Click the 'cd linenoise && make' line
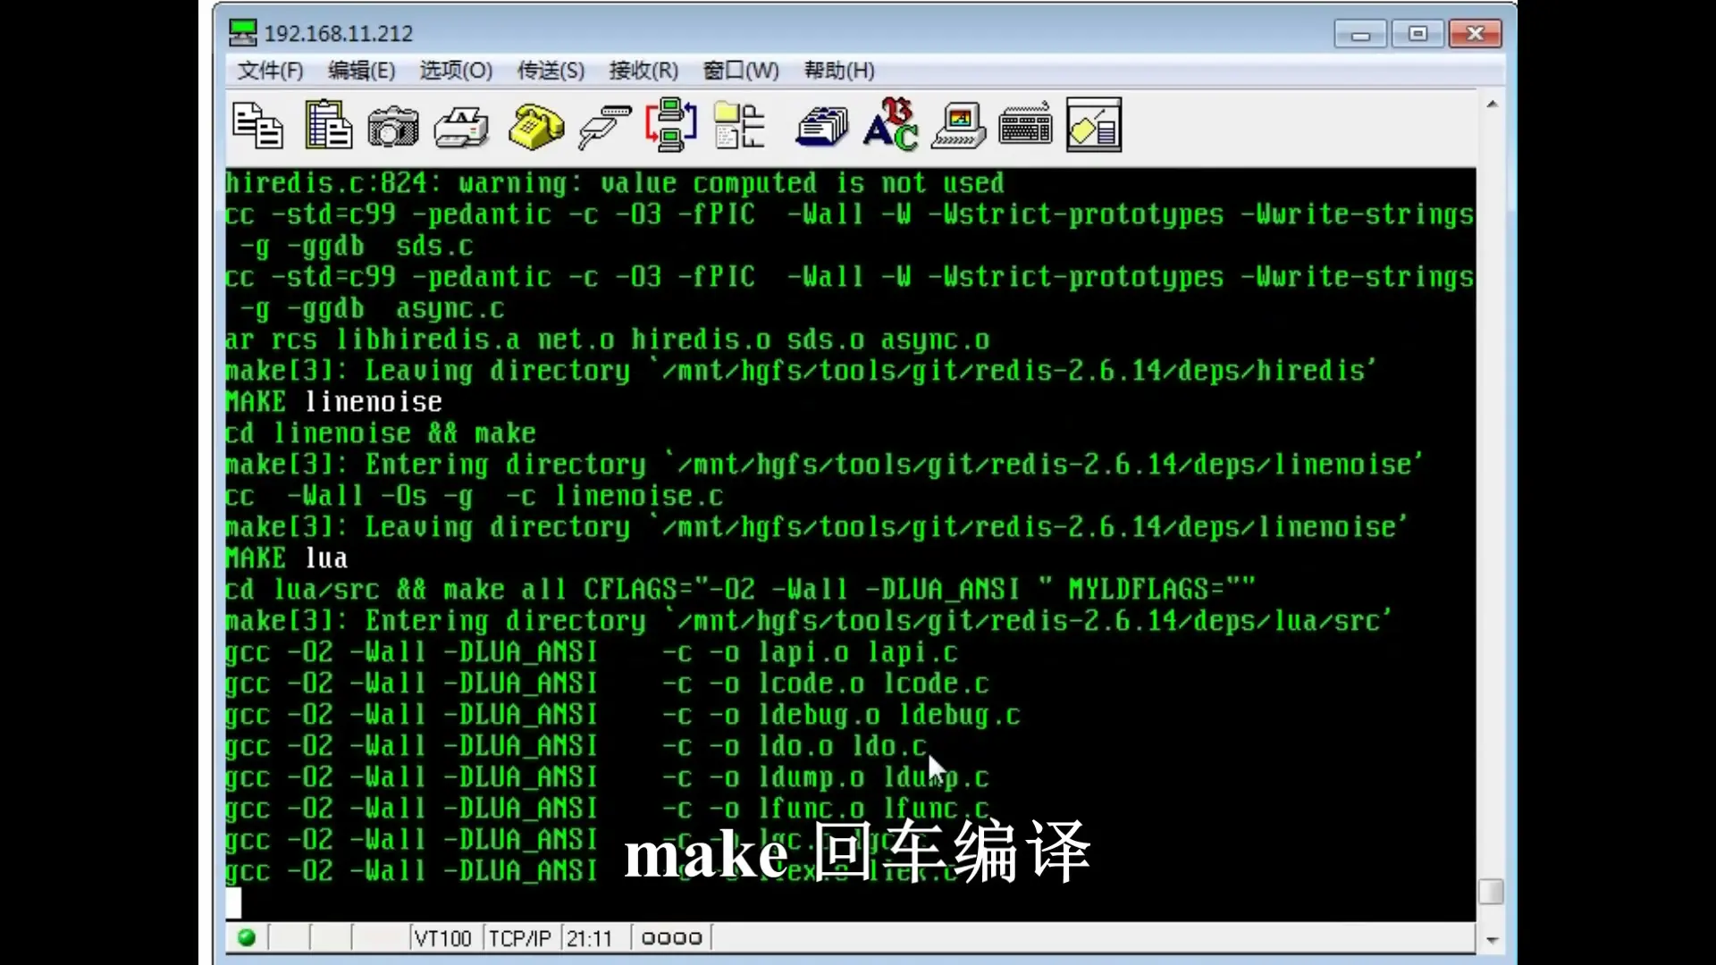 381,433
